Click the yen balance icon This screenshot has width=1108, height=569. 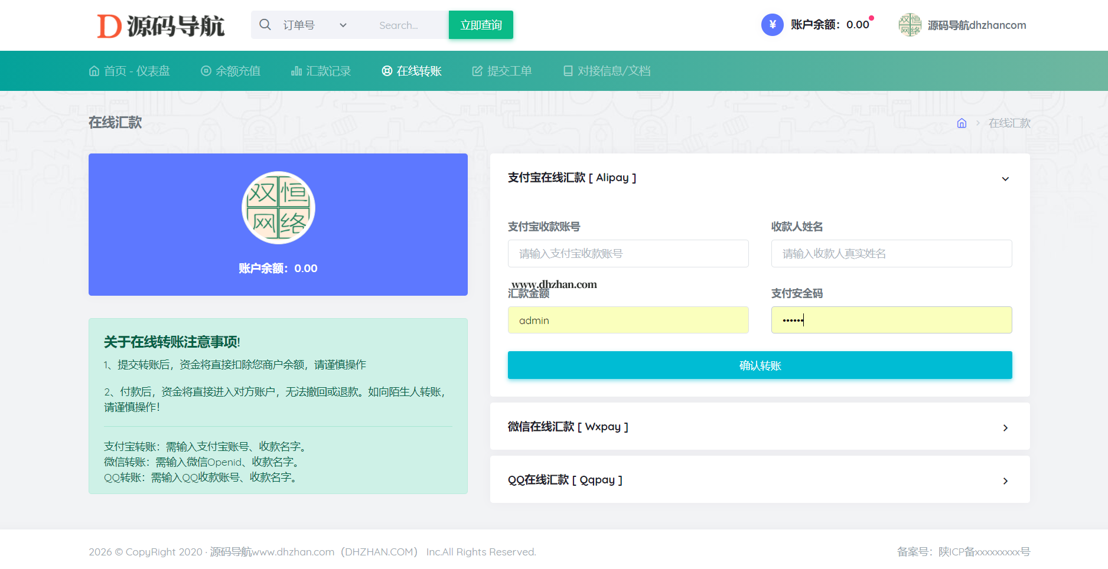tap(772, 25)
